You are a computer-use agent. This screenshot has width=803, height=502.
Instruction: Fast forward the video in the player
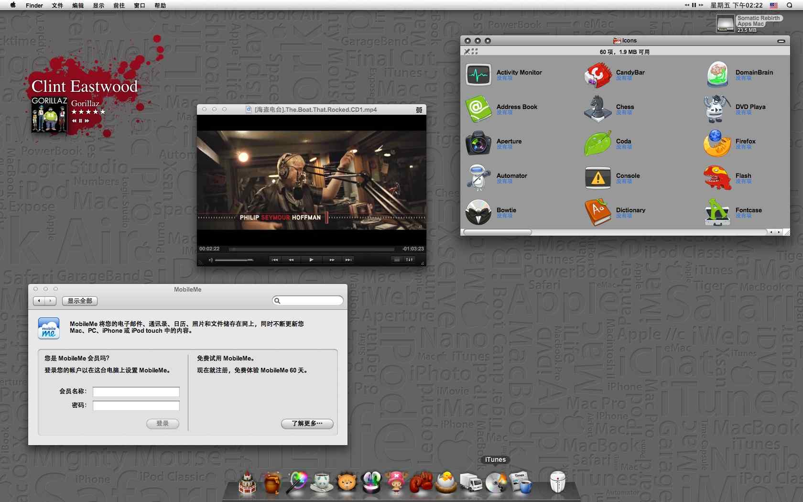tap(332, 260)
